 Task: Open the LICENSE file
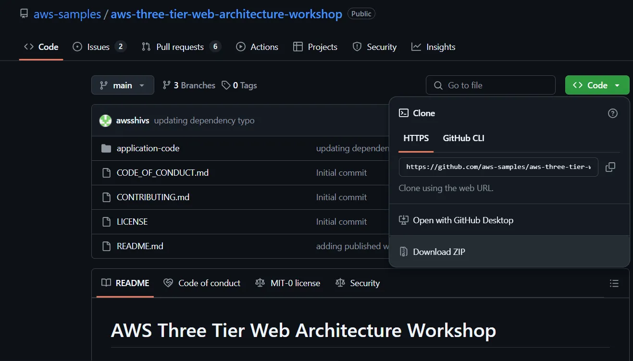132,222
